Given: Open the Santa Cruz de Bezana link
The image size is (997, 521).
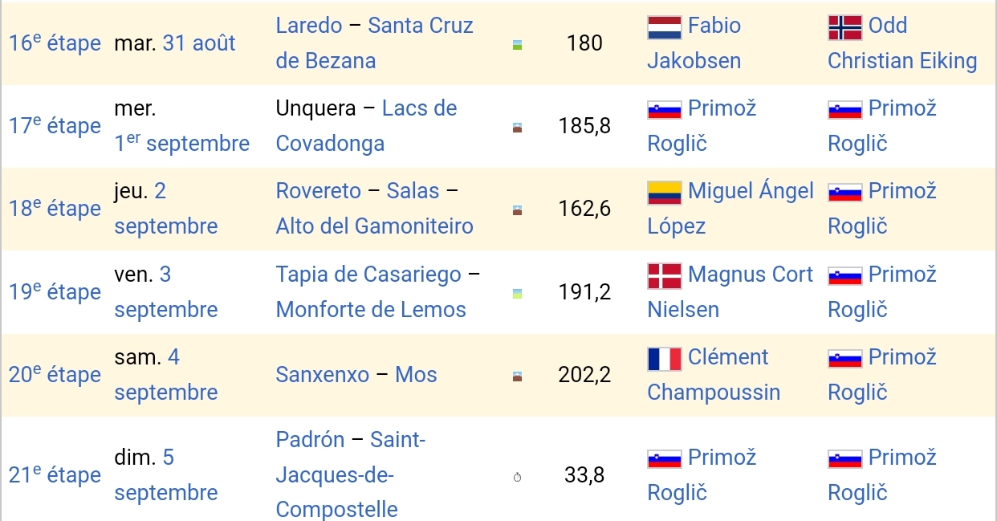Looking at the screenshot, I should pos(373,43).
